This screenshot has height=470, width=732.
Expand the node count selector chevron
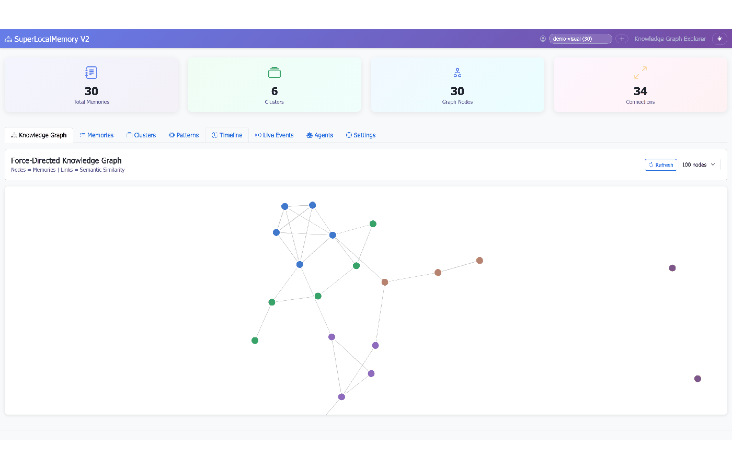click(714, 164)
